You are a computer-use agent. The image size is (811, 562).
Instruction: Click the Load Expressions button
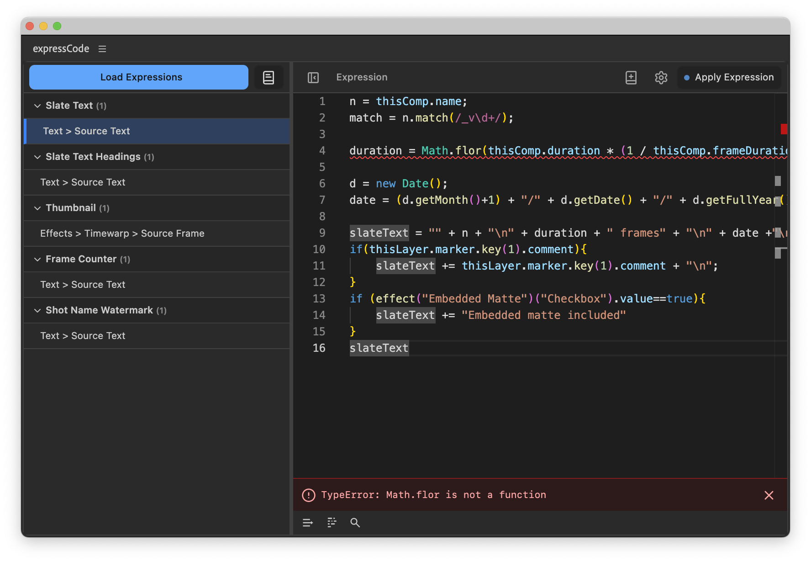(x=139, y=77)
